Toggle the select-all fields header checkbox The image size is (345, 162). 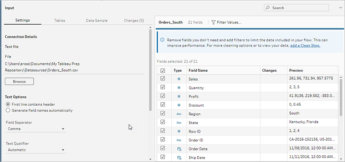[x=163, y=70]
